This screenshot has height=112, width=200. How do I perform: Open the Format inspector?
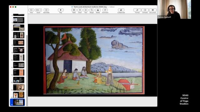137,10
